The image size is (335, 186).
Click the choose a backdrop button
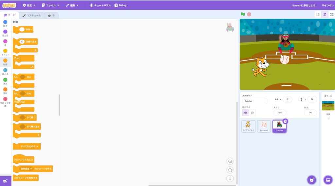328,180
